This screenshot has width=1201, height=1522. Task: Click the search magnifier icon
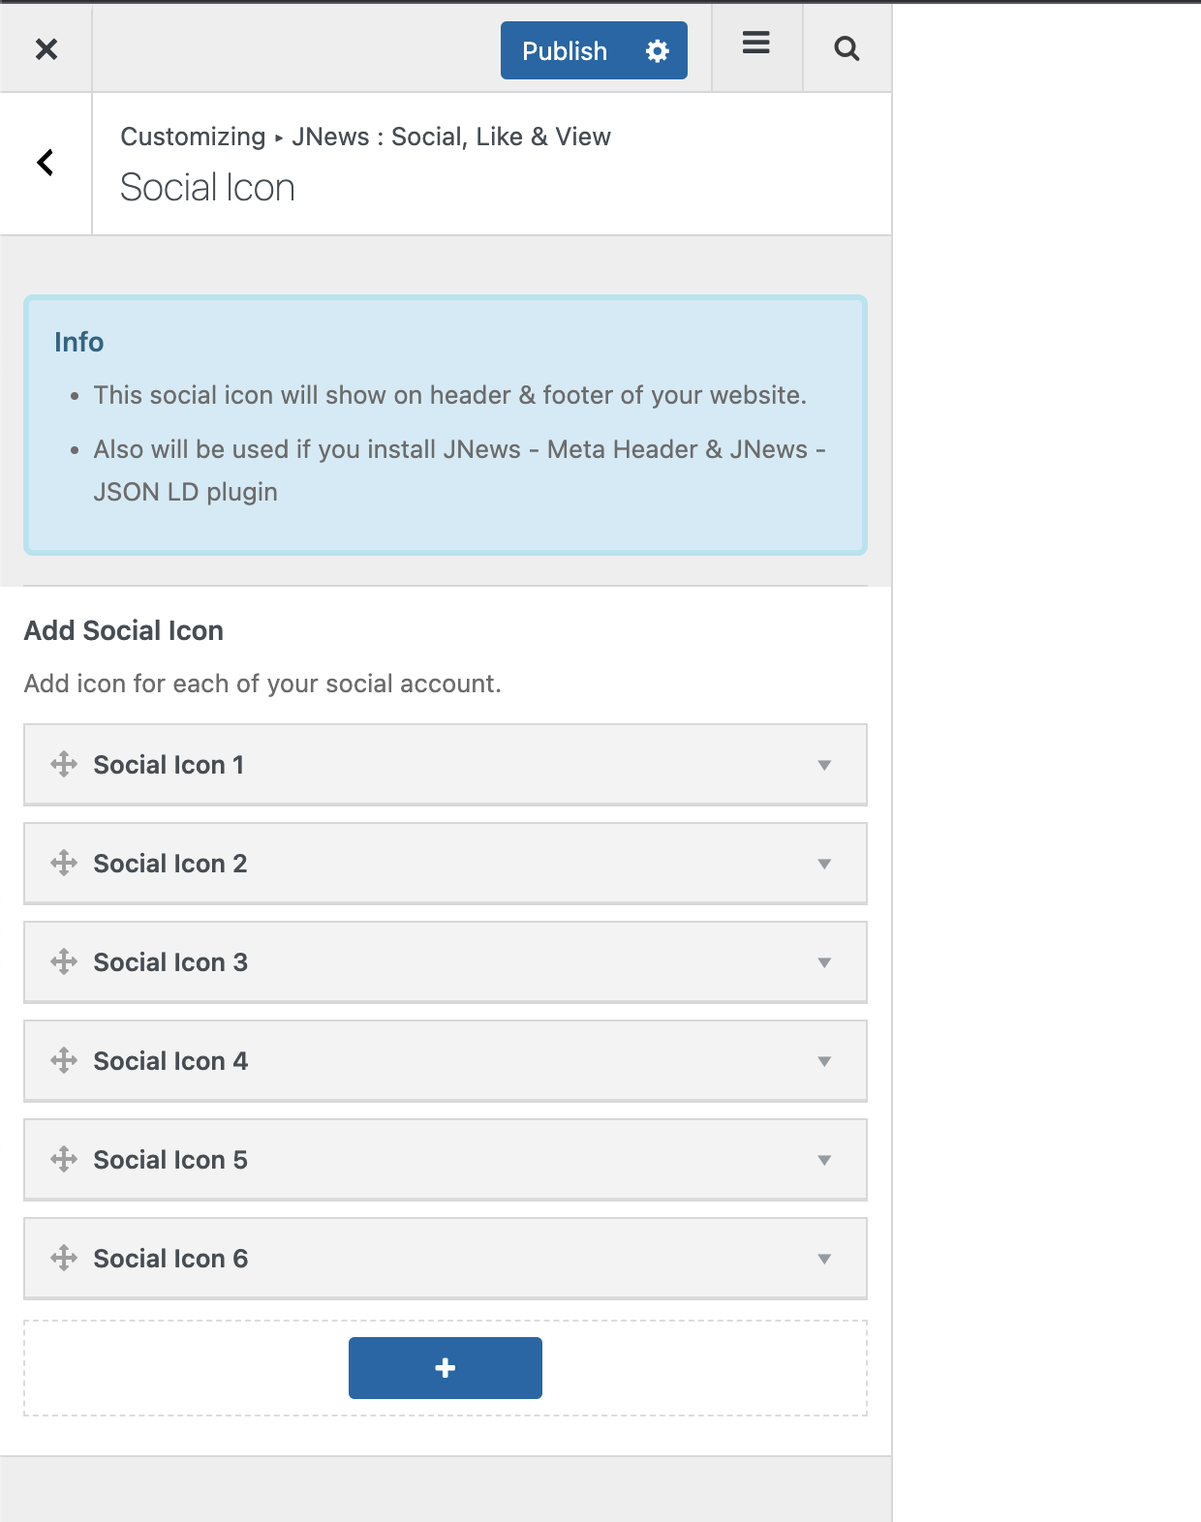pyautogui.click(x=847, y=48)
